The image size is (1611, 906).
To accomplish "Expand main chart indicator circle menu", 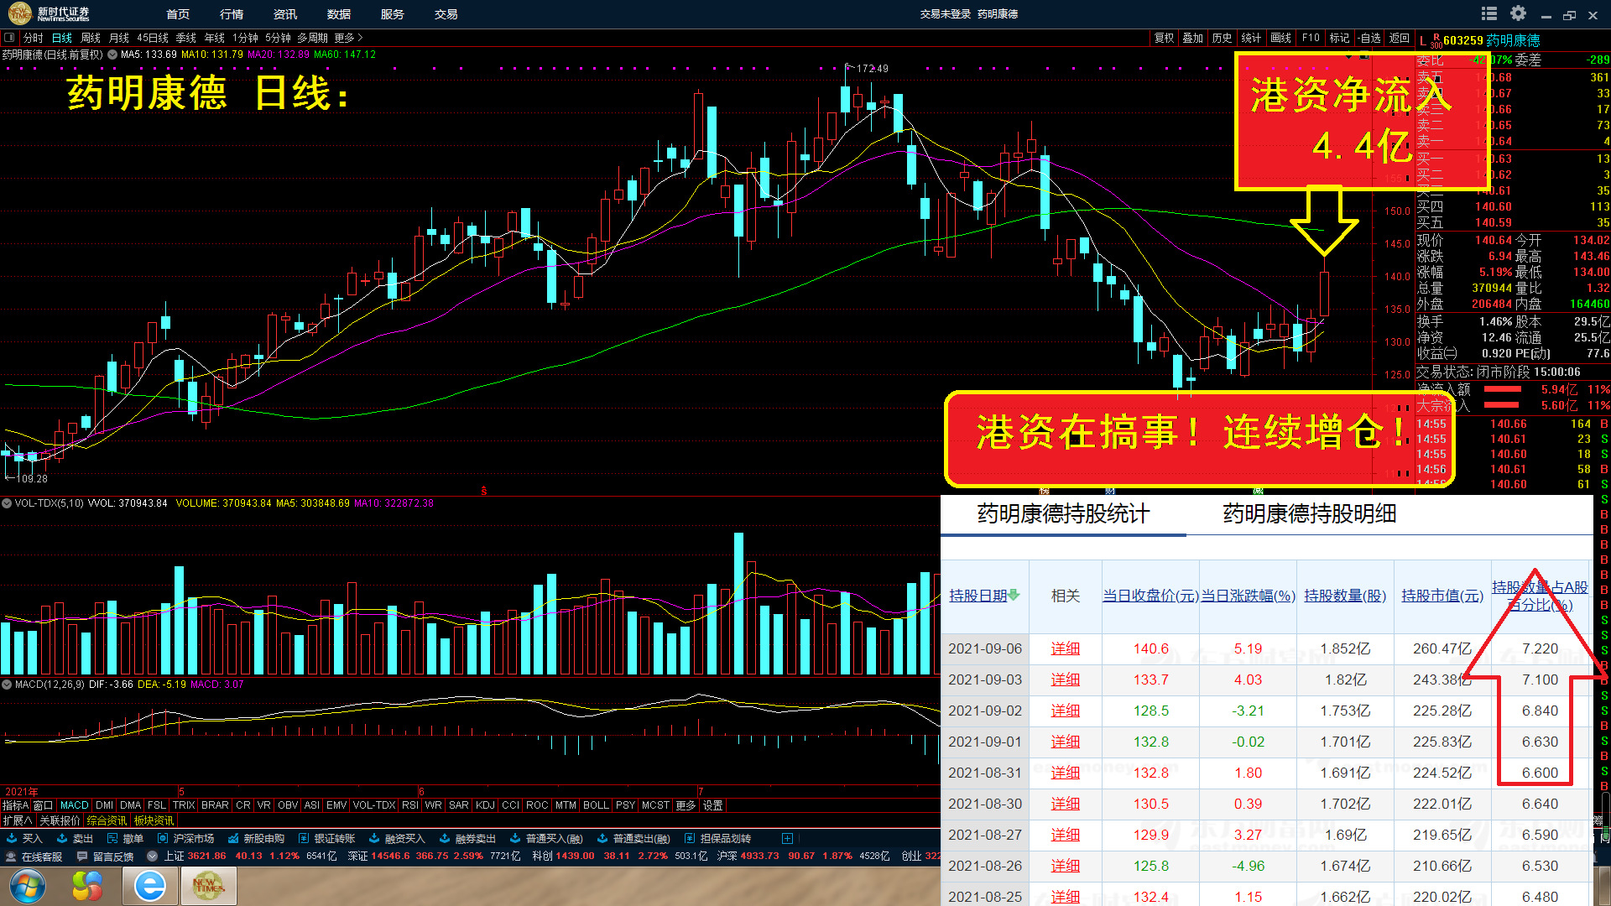I will (112, 55).
